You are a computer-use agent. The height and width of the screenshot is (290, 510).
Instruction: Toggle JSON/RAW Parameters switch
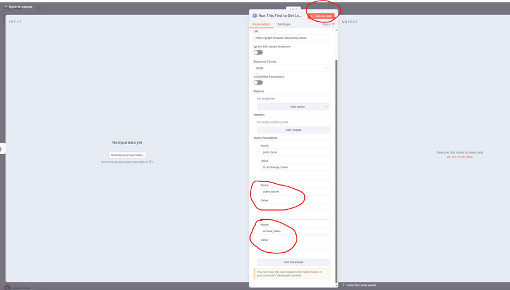[258, 83]
